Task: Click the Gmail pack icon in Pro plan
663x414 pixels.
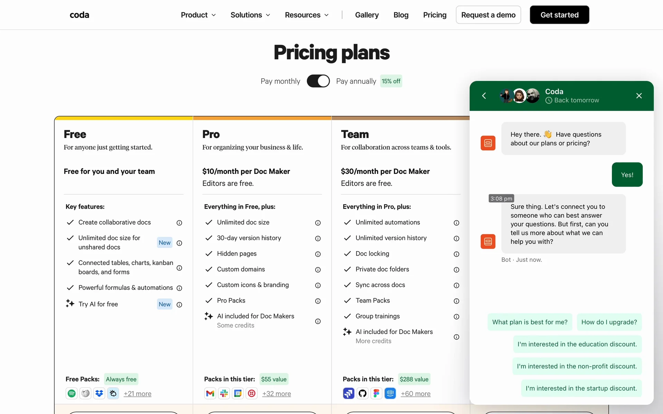Action: coord(210,393)
